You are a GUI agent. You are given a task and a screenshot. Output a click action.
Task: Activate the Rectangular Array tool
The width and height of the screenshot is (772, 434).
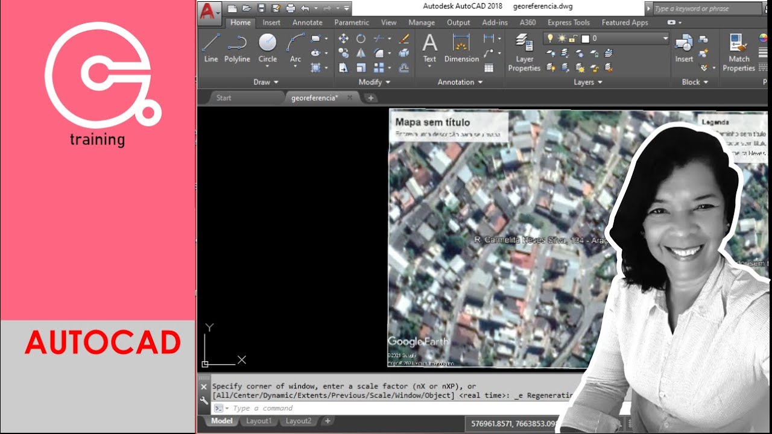coord(379,68)
